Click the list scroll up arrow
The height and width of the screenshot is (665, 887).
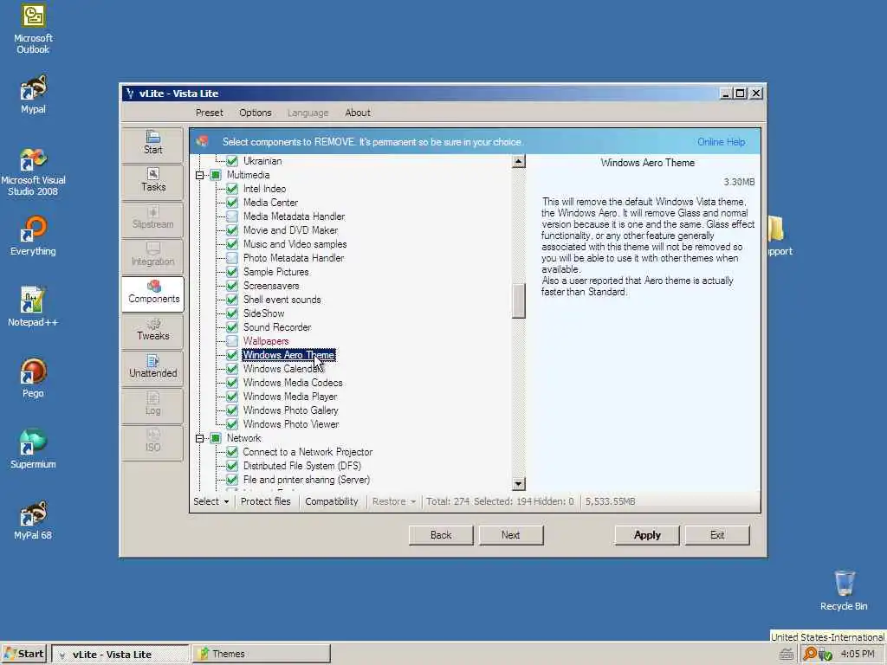(x=518, y=161)
